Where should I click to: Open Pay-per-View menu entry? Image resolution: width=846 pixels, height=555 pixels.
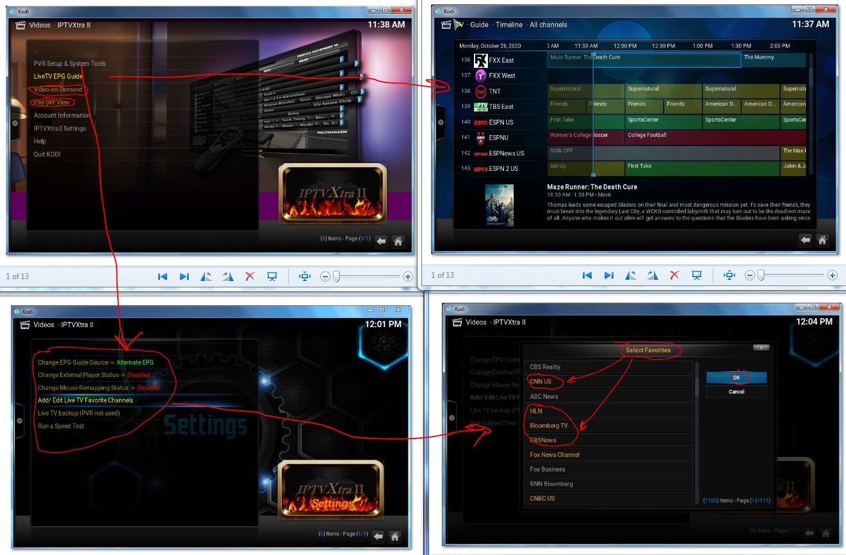[52, 102]
